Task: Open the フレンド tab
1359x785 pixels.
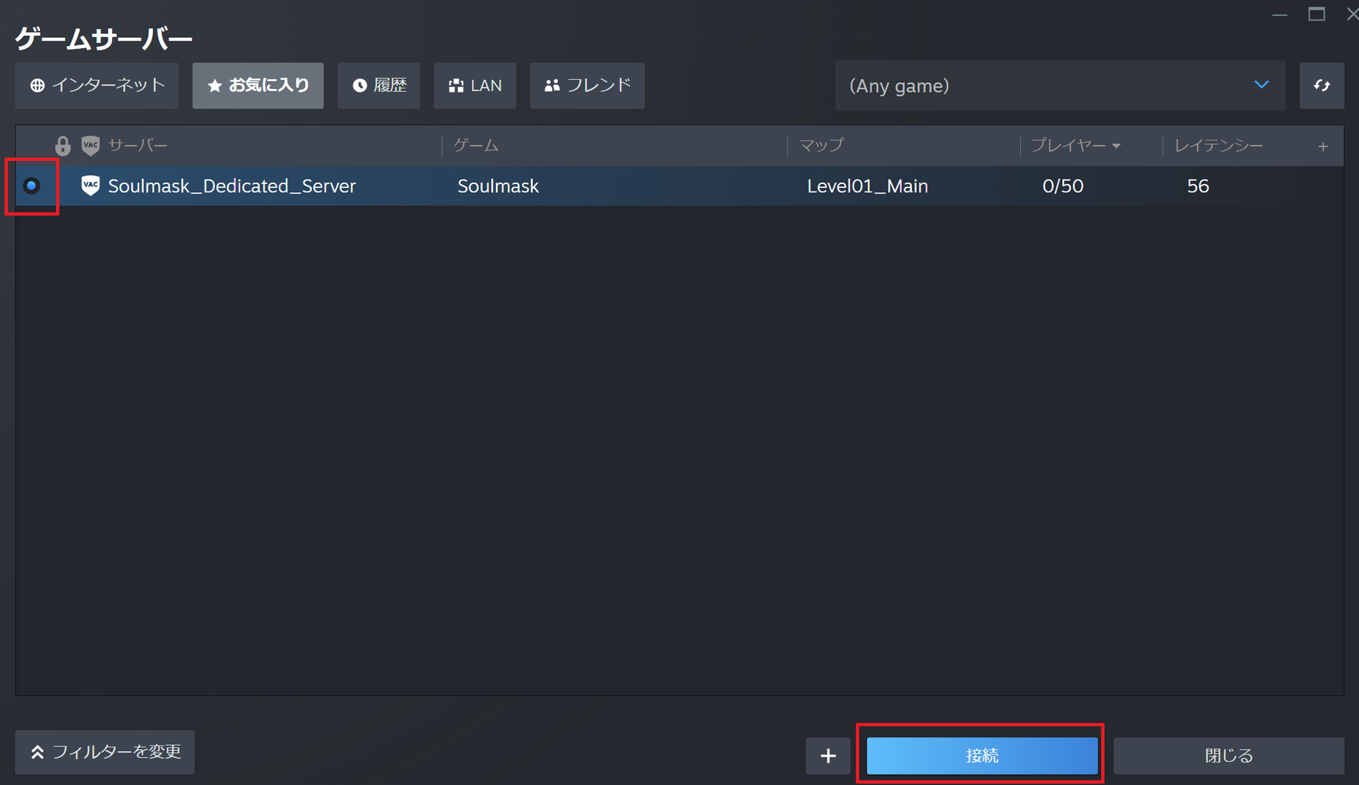Action: pyautogui.click(x=588, y=86)
